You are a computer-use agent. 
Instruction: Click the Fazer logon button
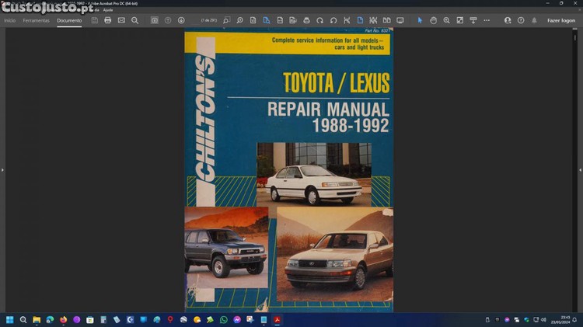pyautogui.click(x=560, y=20)
